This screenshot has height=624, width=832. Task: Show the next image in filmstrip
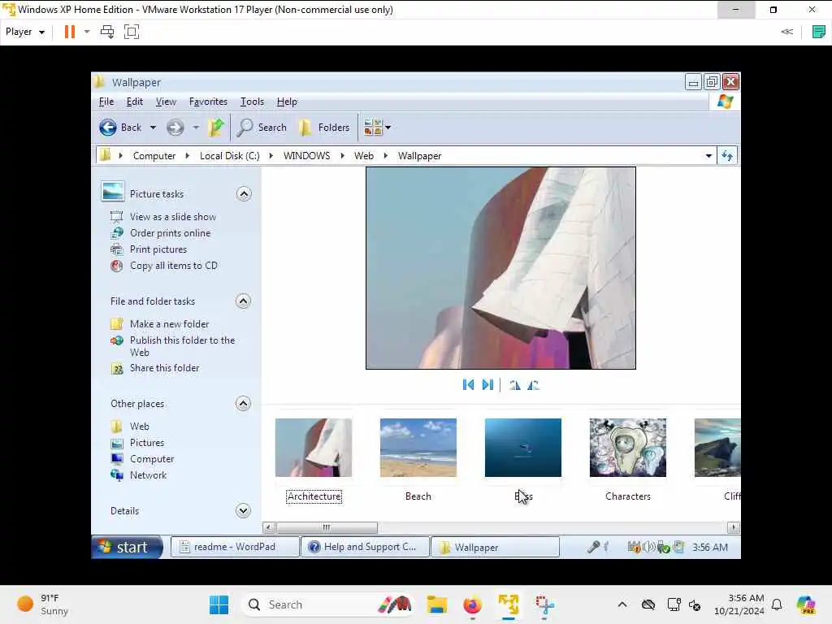point(487,384)
